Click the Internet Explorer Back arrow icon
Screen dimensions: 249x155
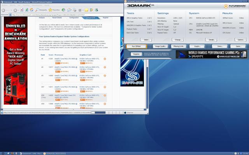click(x=4, y=9)
